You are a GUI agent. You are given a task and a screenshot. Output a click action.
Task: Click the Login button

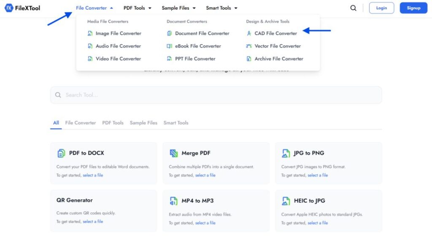tap(381, 8)
